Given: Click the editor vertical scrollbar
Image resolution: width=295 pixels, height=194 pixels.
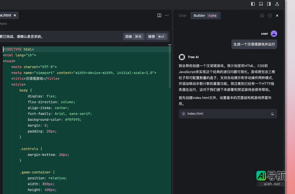Looking at the screenshot, I should click(170, 67).
